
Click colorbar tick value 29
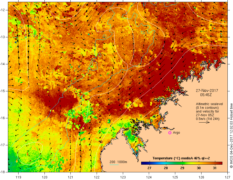[182, 168]
